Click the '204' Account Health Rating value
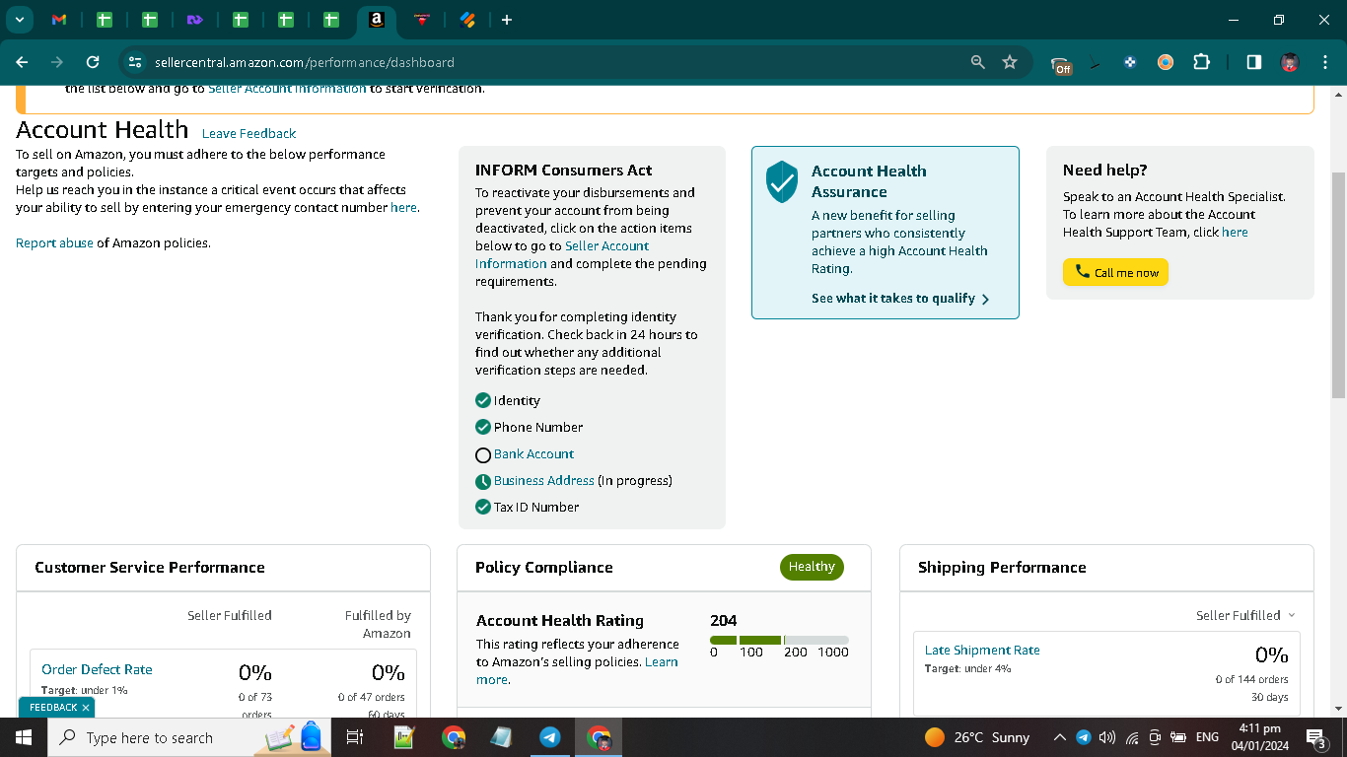This screenshot has width=1347, height=757. pyautogui.click(x=724, y=621)
